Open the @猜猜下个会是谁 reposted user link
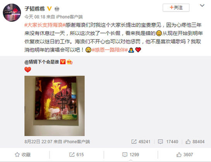Viewport: 211px width, 162px height. pos(42,62)
